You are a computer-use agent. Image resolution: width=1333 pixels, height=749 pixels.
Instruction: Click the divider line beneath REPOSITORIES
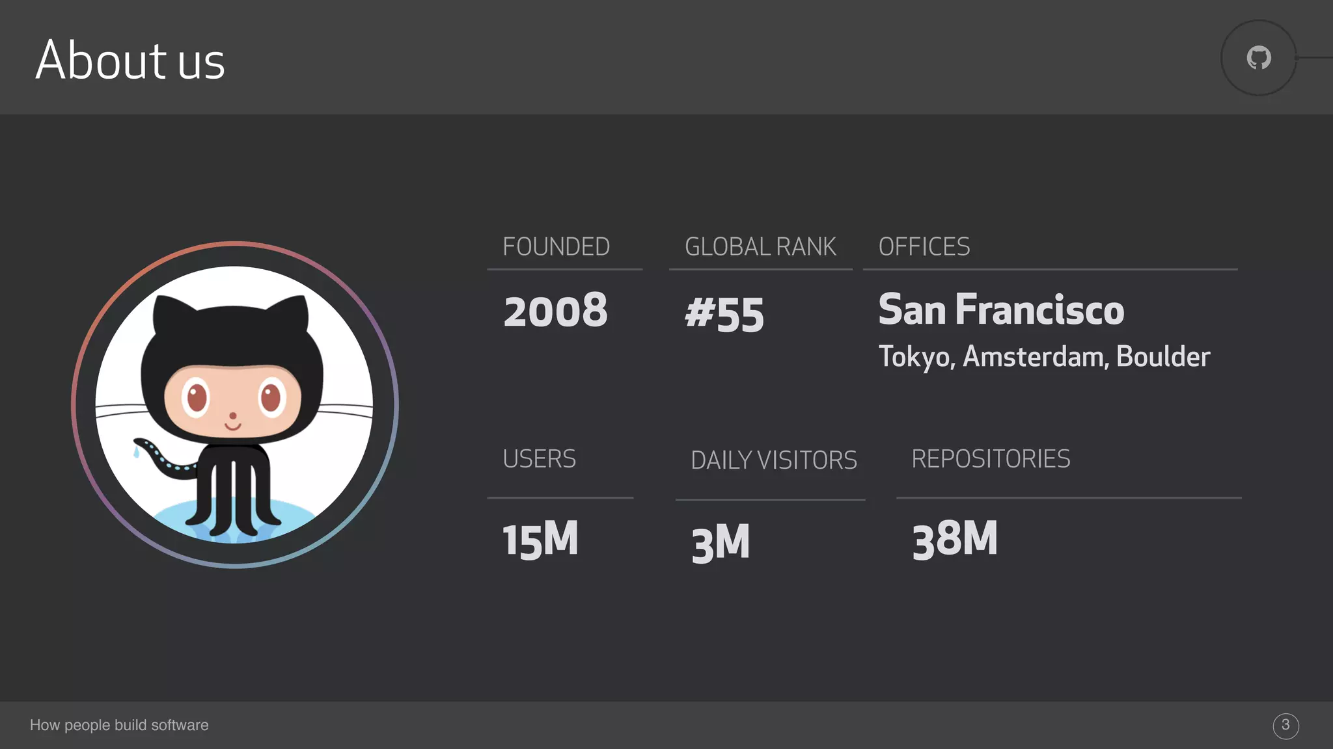pyautogui.click(x=1068, y=498)
